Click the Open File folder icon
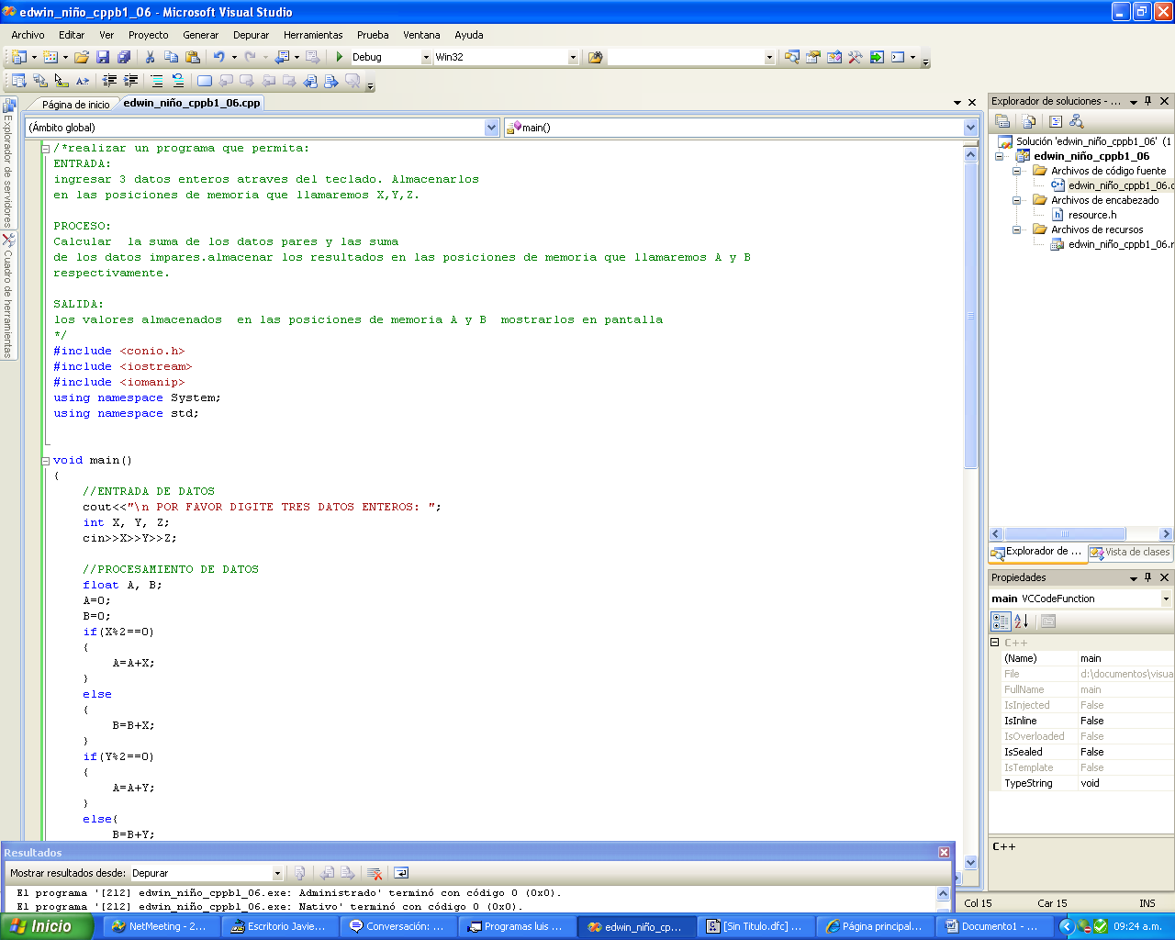This screenshot has height=940, width=1175. (82, 57)
